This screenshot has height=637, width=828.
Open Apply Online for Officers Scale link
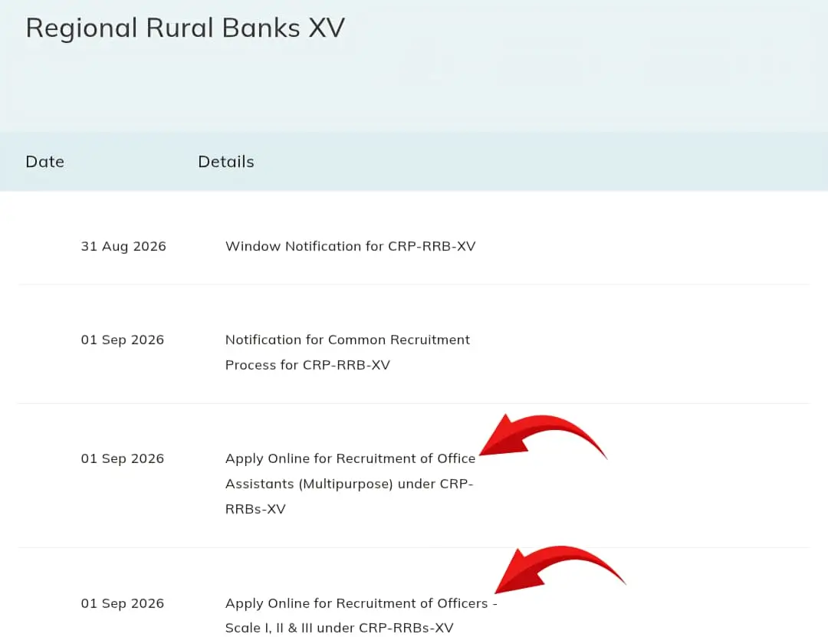[x=361, y=616]
